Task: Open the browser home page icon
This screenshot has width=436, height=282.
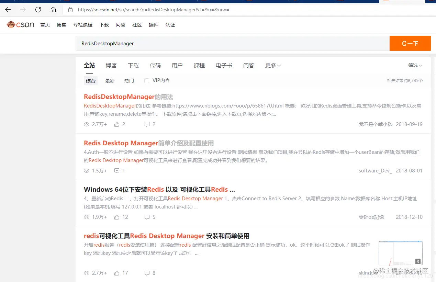Action: tap(53, 10)
